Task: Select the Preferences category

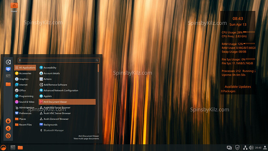Action: coord(25,113)
